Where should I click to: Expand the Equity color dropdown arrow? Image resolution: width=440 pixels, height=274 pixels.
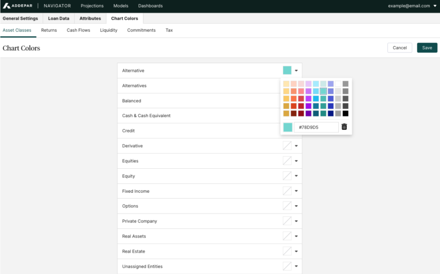pyautogui.click(x=296, y=176)
